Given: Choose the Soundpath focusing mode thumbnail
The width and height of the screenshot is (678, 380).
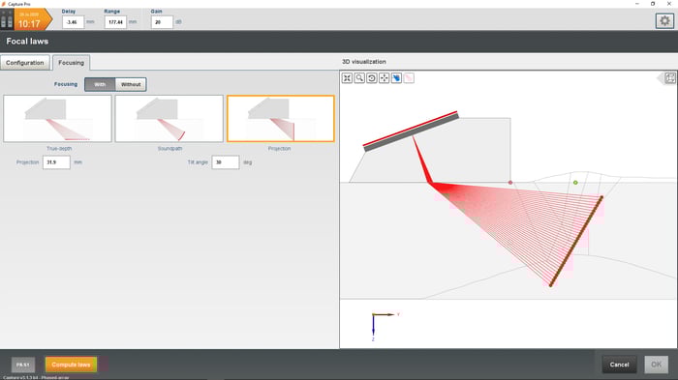Looking at the screenshot, I should pos(169,119).
